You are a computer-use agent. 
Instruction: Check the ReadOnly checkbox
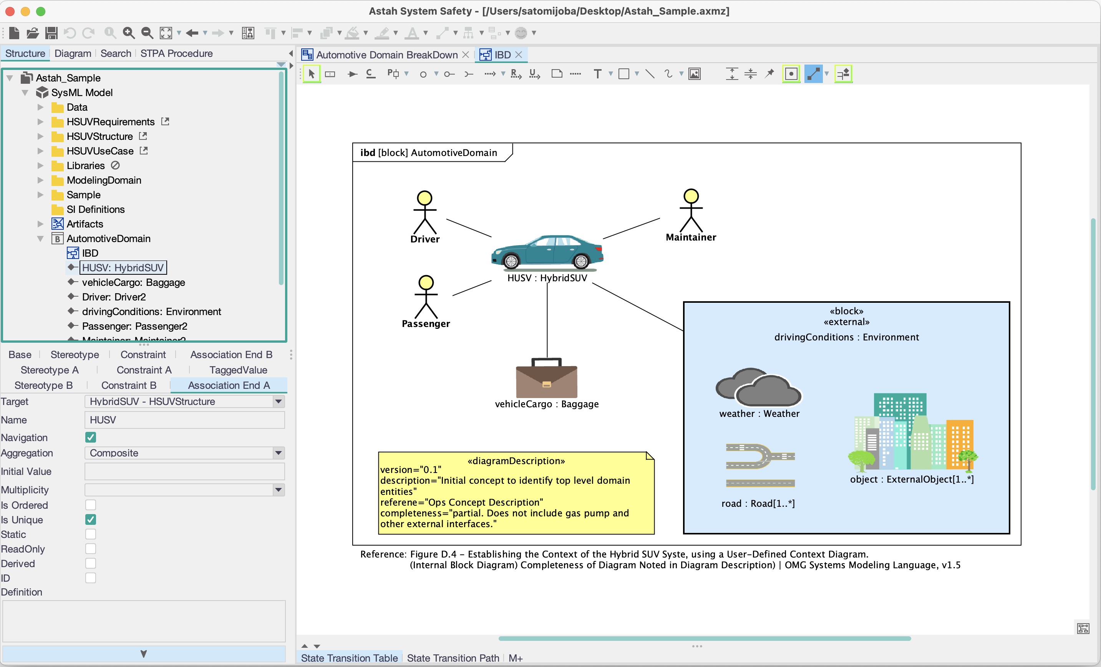[91, 549]
